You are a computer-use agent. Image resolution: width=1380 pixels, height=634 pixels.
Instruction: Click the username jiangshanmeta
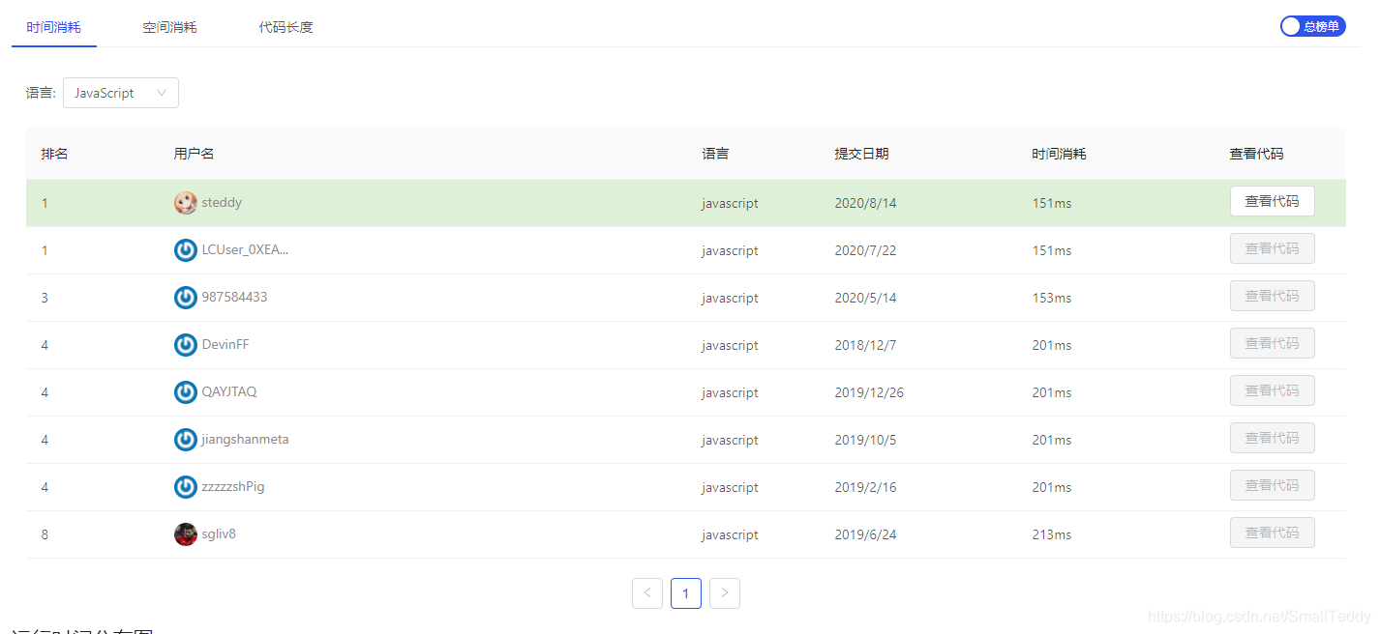point(244,439)
